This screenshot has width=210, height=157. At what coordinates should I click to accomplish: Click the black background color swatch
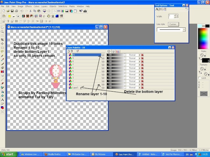pos(207,26)
